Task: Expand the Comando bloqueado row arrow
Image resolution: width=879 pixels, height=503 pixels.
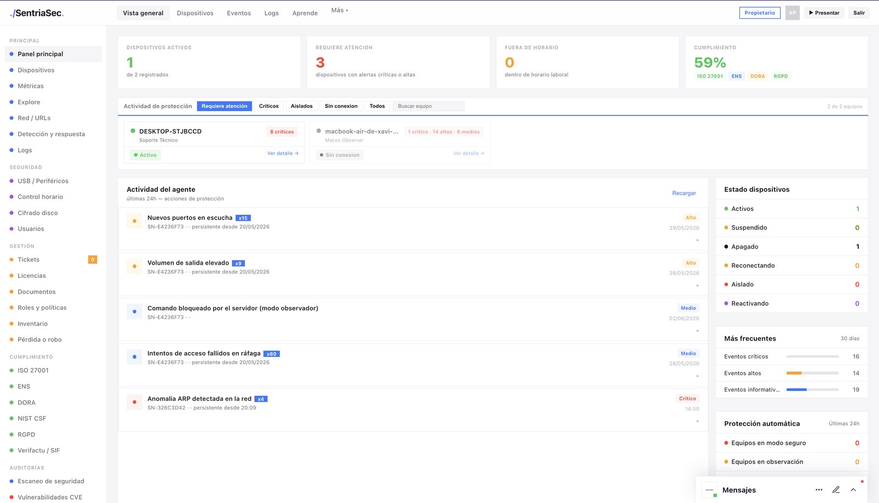Action: point(698,331)
